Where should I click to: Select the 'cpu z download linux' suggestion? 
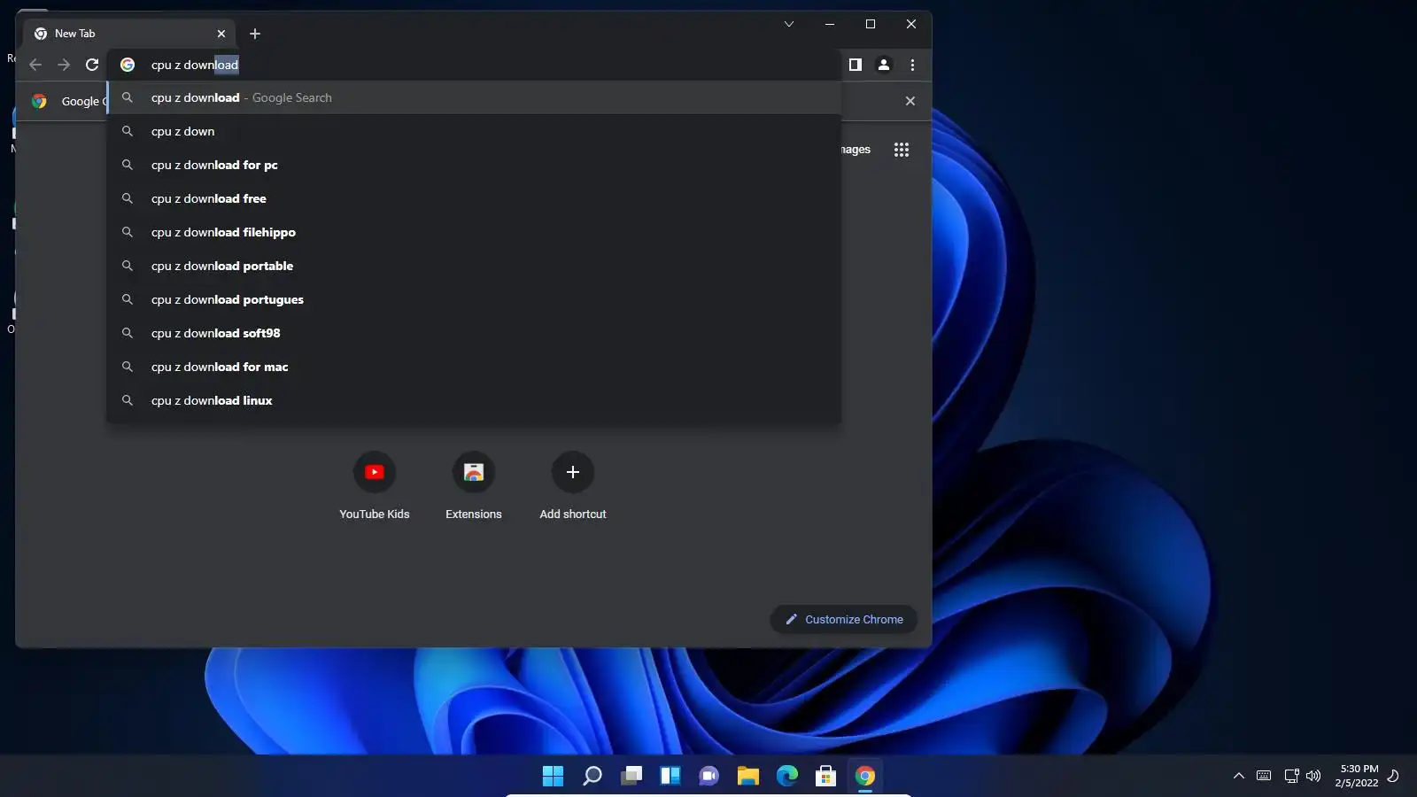tap(474, 400)
